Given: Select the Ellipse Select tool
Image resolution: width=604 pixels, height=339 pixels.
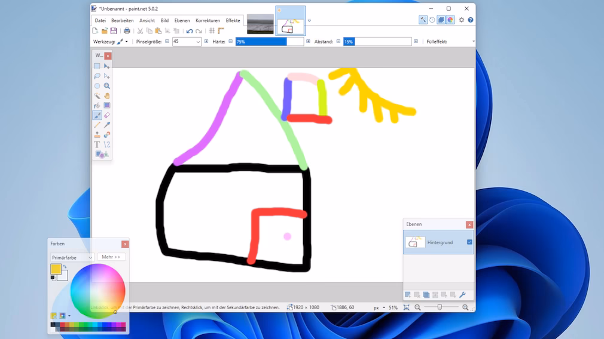Looking at the screenshot, I should tap(97, 86).
